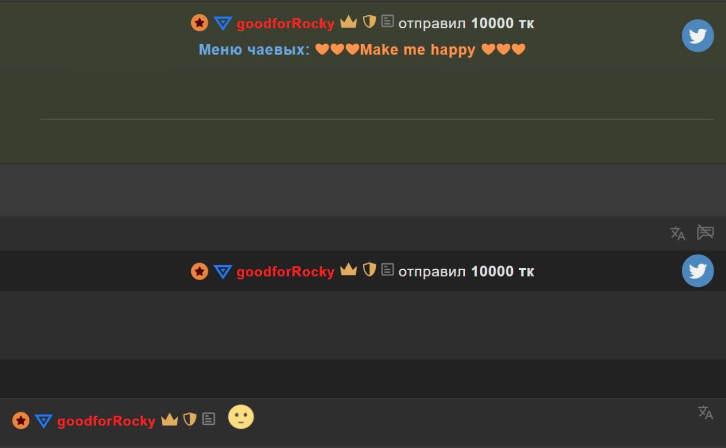Image resolution: width=726 pixels, height=448 pixels.
Task: Click the Twitter share icon in top tip message
Action: (698, 36)
